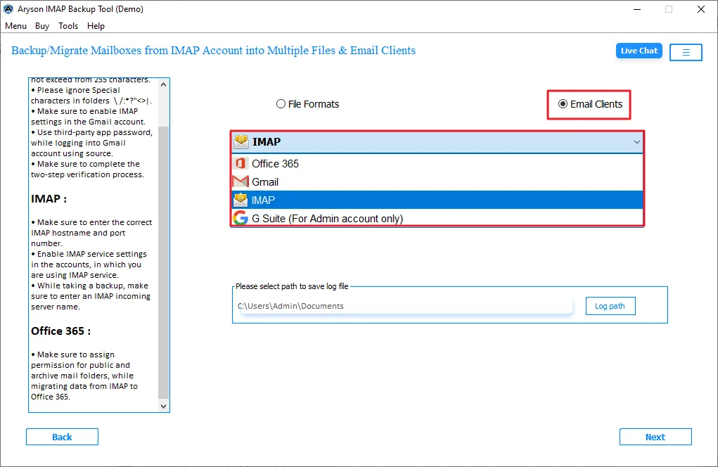Click the Log path button
The image size is (718, 467).
(x=610, y=306)
